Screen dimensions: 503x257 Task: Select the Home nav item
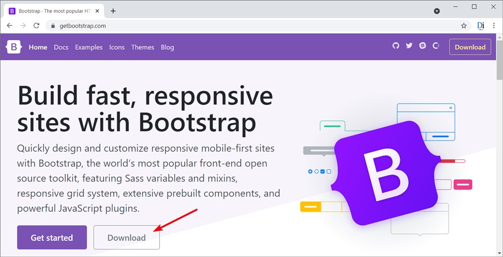tap(38, 47)
